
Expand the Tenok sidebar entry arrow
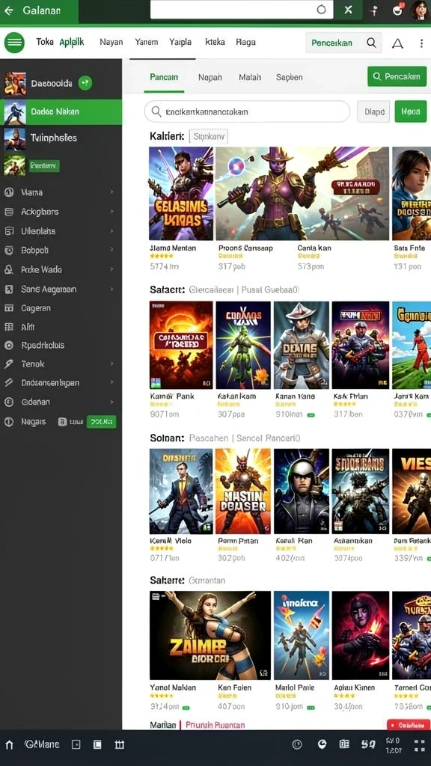[x=111, y=364]
